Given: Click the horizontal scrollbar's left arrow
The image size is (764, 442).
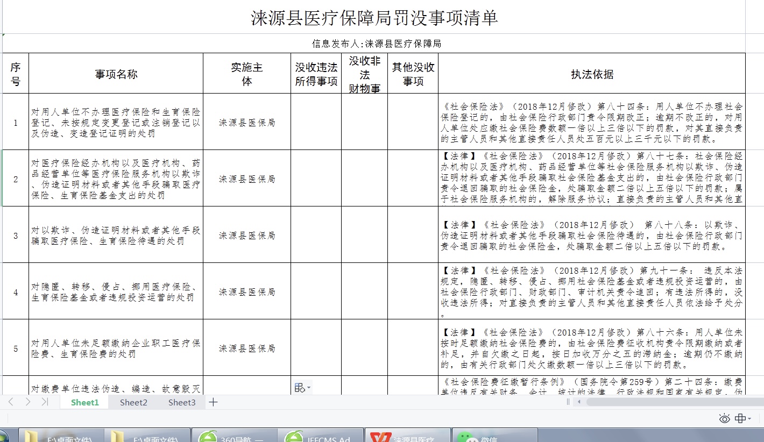Looking at the screenshot, I should [579, 402].
